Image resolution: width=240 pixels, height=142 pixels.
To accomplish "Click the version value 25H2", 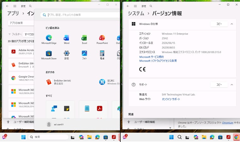I will pyautogui.click(x=165, y=38).
